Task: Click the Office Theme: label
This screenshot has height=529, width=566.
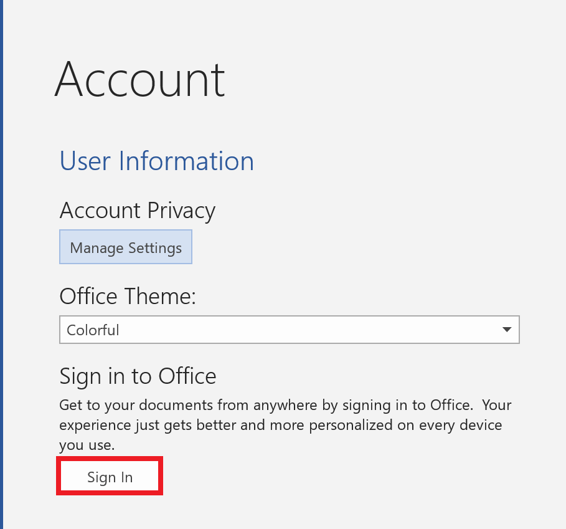Action: pos(128,297)
